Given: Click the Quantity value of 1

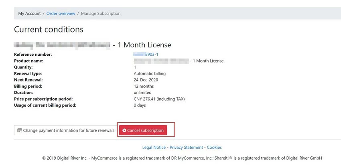Looking at the screenshot, I should click(135, 67).
